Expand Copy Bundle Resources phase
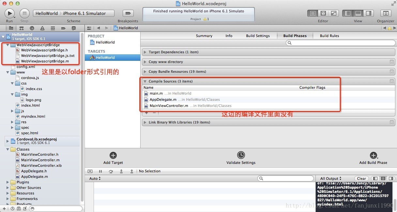The image size is (397, 212). [x=145, y=72]
